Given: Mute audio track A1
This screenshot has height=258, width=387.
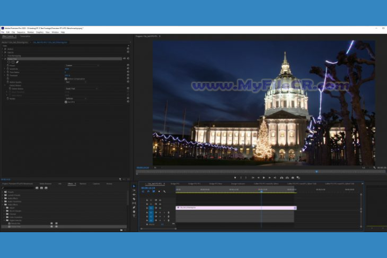Looking at the screenshot, I should click(160, 212).
